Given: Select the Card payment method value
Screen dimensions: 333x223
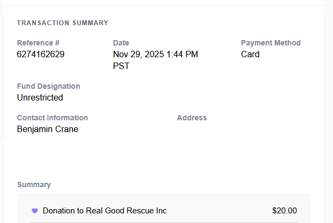Looking at the screenshot, I should pyautogui.click(x=250, y=54).
